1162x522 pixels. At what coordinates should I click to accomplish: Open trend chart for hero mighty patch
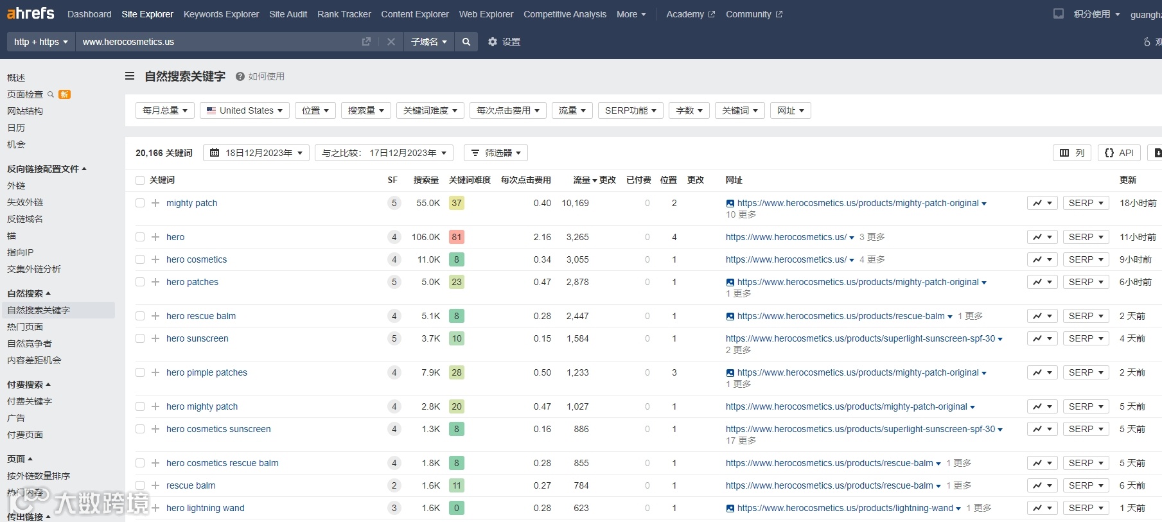click(x=1042, y=406)
